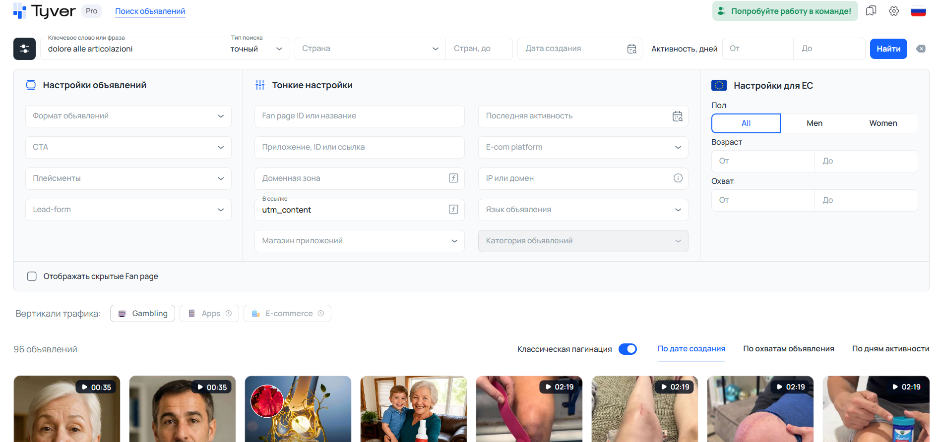The height and width of the screenshot is (442, 941).
Task: Open the grandmother and child ad
Action: pos(414,409)
